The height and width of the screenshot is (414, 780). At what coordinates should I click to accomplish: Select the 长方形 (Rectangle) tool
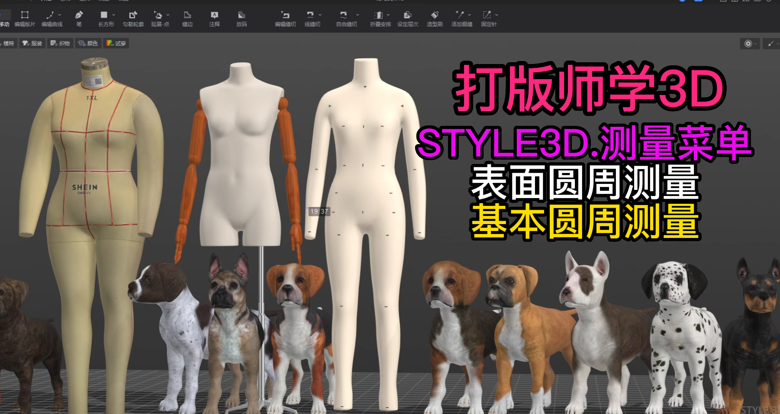click(106, 19)
